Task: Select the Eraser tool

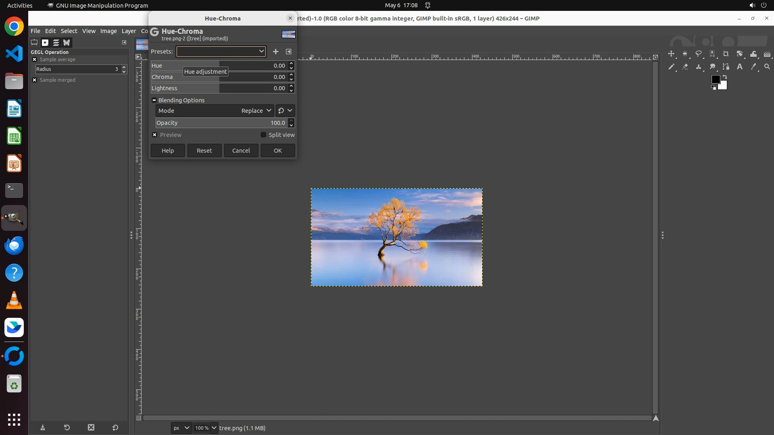Action: click(685, 67)
